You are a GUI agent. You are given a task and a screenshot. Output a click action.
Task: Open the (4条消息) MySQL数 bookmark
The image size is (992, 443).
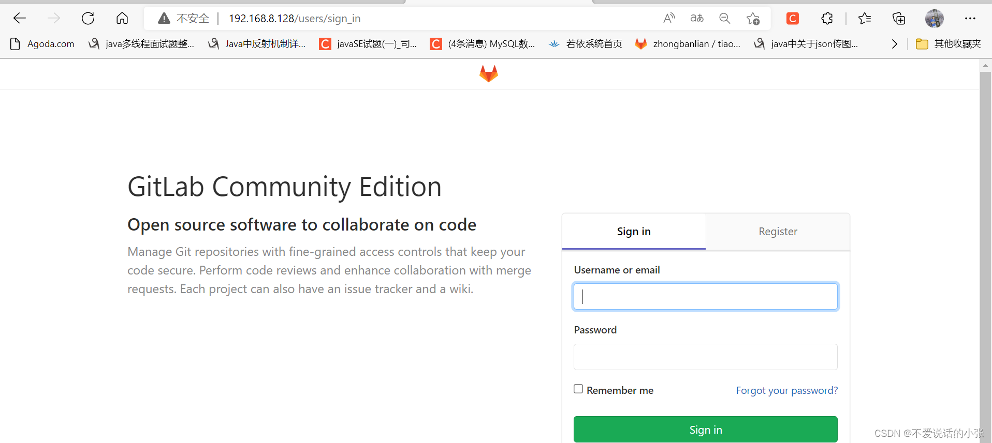click(483, 44)
